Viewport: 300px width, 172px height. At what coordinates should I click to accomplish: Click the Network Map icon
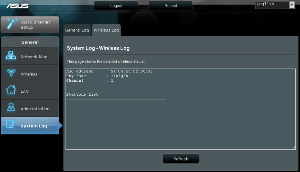[x=11, y=56]
